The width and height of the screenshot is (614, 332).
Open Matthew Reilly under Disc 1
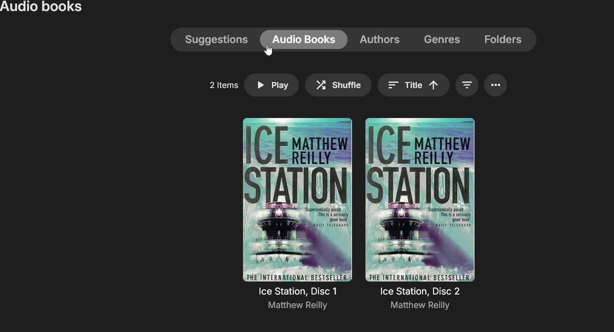pos(297,305)
